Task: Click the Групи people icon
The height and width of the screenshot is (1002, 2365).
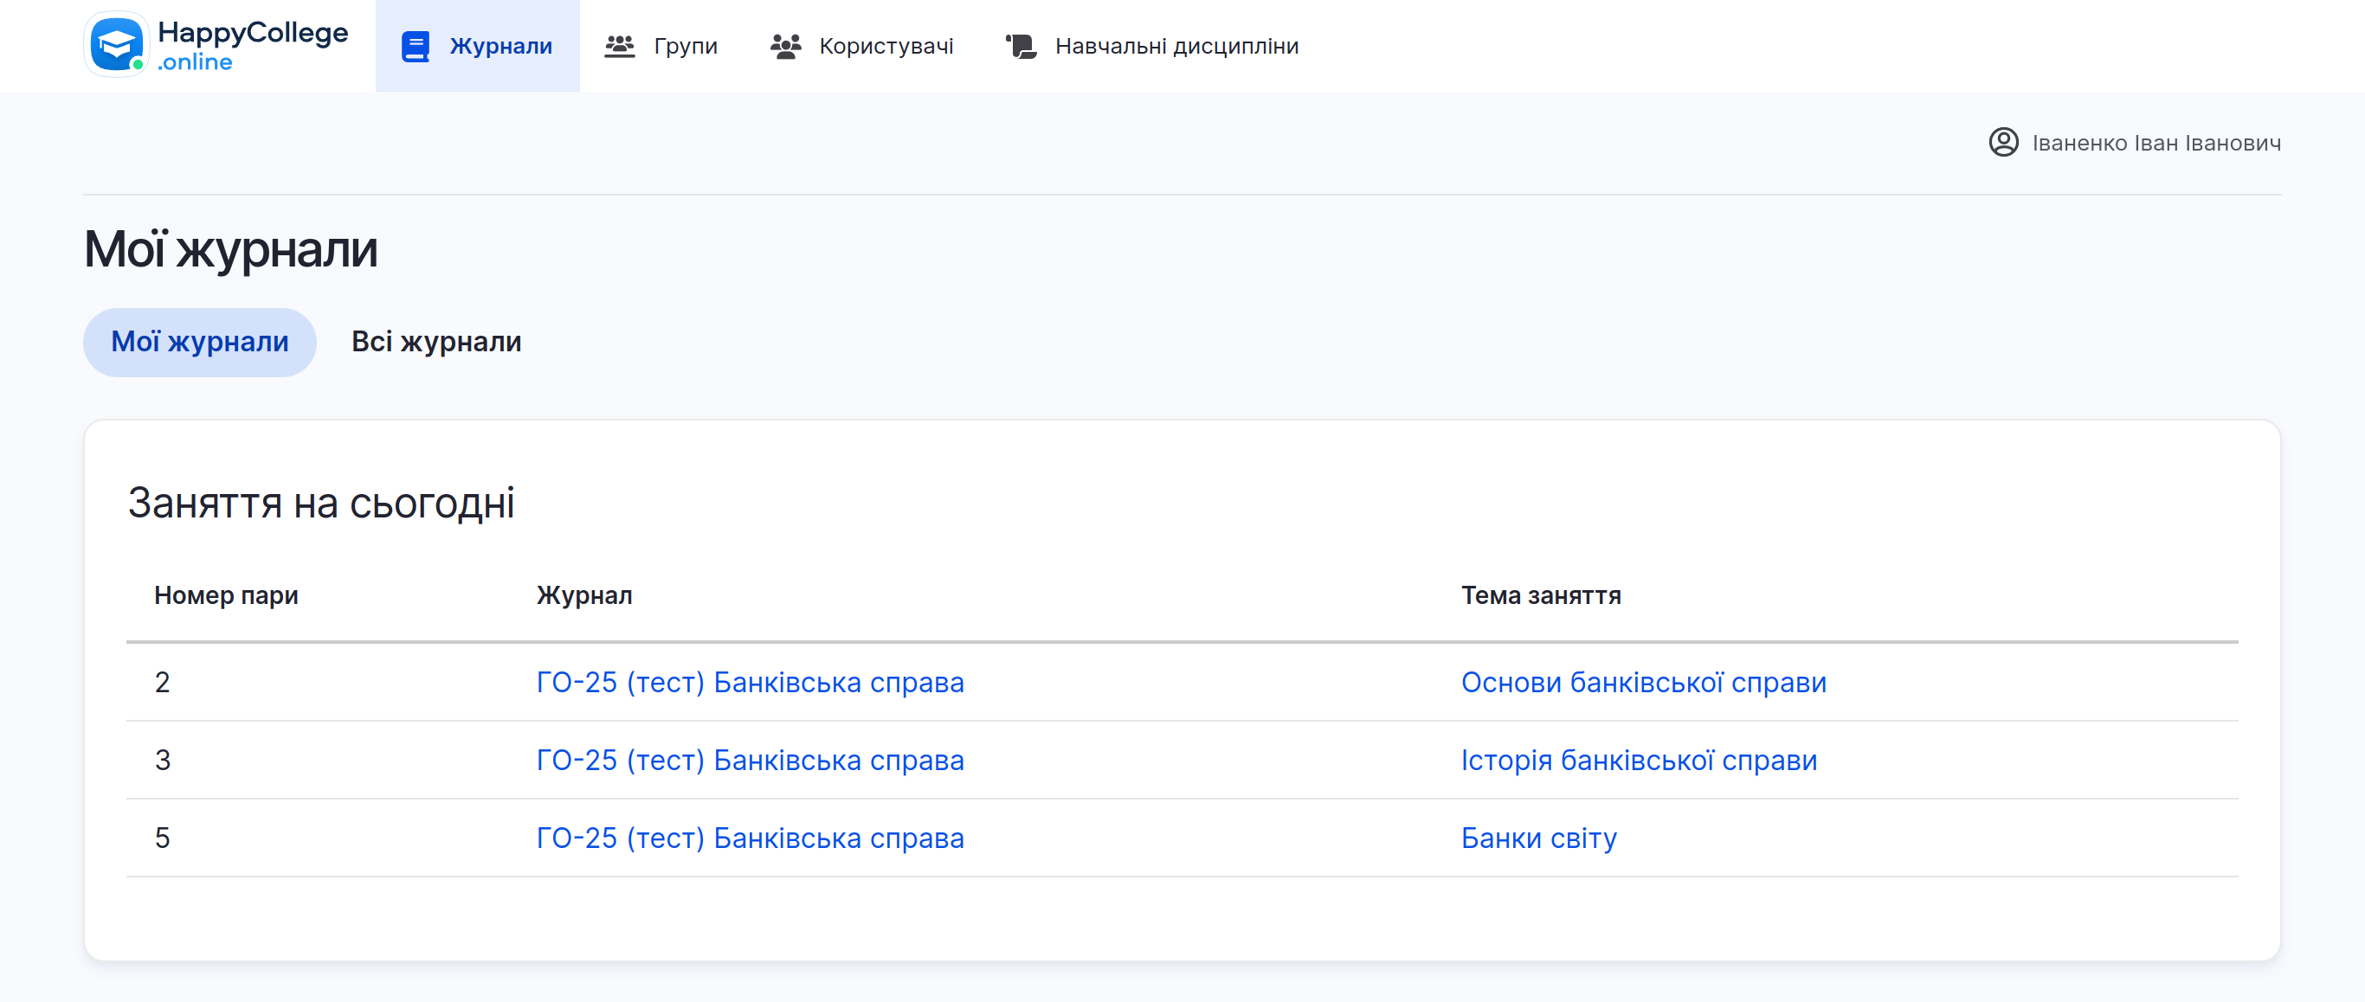Action: [x=619, y=46]
